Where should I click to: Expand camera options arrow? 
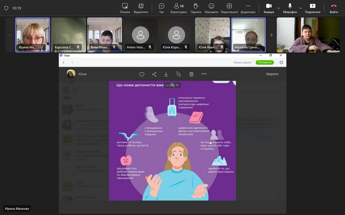click(278, 8)
